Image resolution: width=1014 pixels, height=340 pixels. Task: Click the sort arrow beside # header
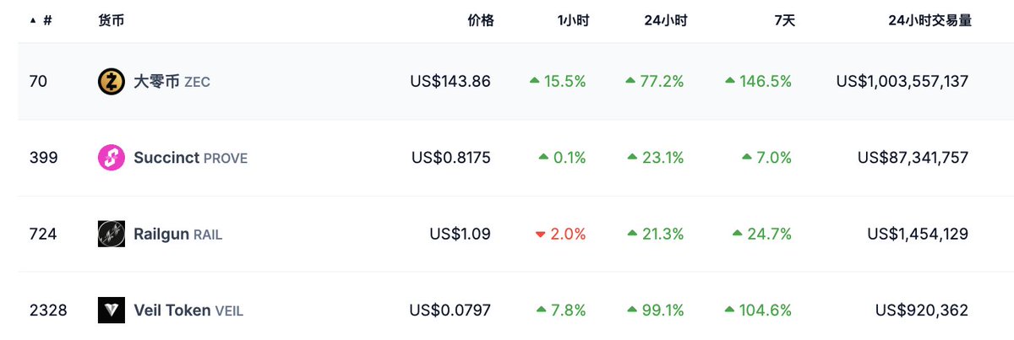pyautogui.click(x=33, y=20)
